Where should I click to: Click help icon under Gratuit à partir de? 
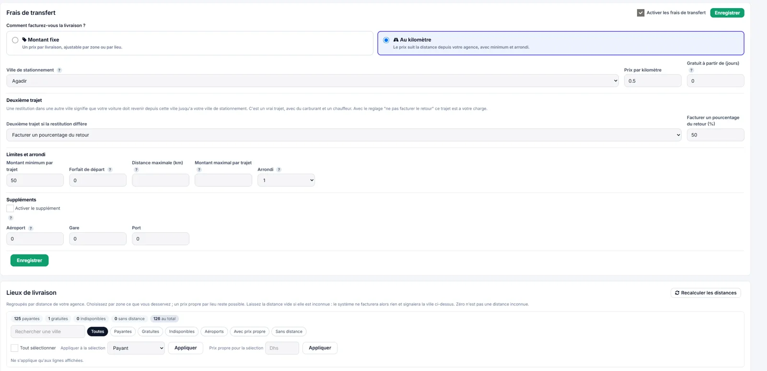point(691,70)
